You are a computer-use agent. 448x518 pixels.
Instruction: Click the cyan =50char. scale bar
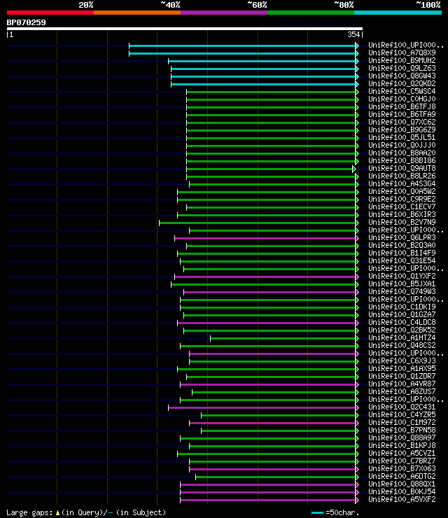point(317,512)
